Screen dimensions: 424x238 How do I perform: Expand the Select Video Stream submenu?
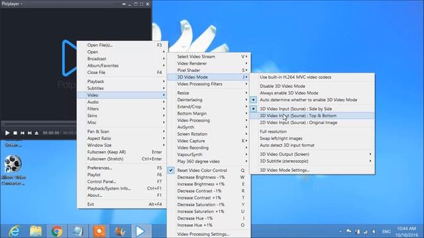[209, 57]
